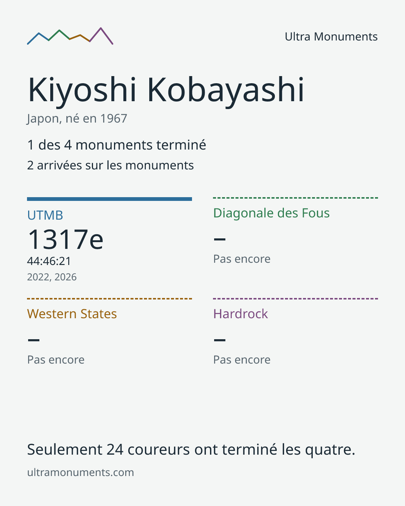The height and width of the screenshot is (506, 405).
Task: Click the time 44:46:21
Action: (x=49, y=261)
